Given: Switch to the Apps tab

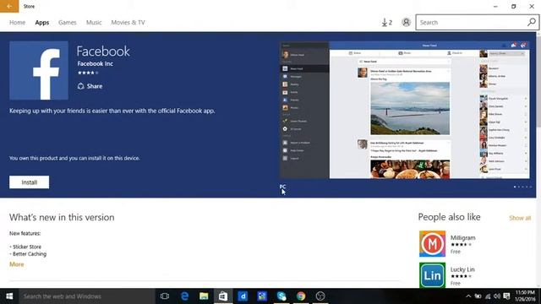Looking at the screenshot, I should [x=42, y=23].
